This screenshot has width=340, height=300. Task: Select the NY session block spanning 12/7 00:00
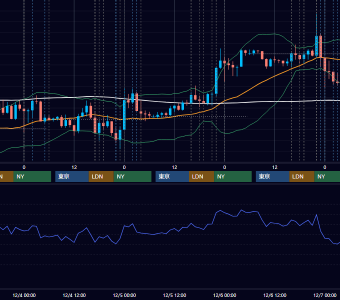[x=327, y=176]
